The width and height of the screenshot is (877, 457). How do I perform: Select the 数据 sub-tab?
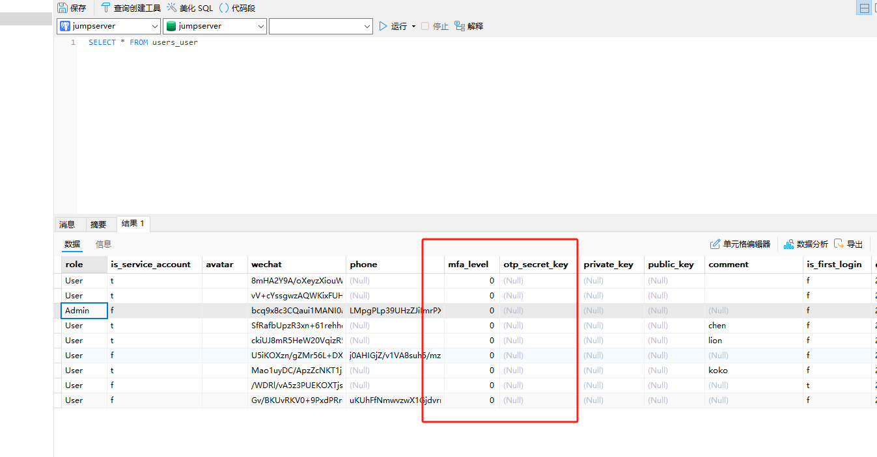click(x=72, y=244)
